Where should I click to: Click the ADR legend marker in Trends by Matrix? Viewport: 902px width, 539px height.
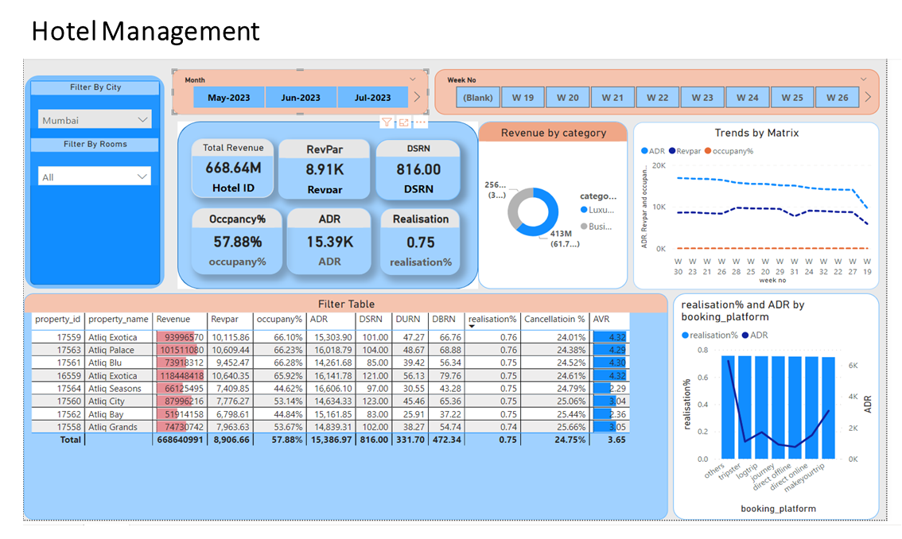[x=644, y=150]
